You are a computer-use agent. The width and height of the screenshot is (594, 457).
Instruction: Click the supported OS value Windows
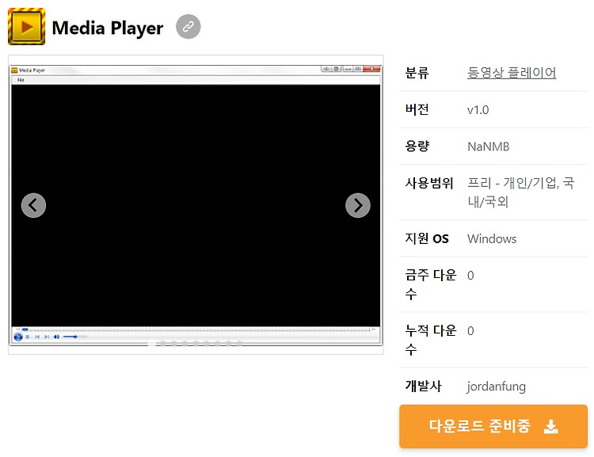coord(492,238)
